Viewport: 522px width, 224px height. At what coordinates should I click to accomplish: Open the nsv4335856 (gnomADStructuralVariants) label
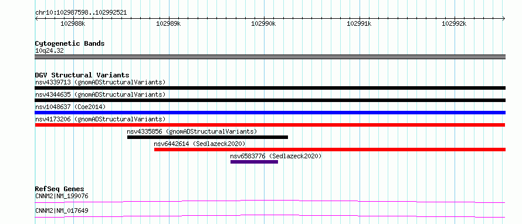(192, 131)
